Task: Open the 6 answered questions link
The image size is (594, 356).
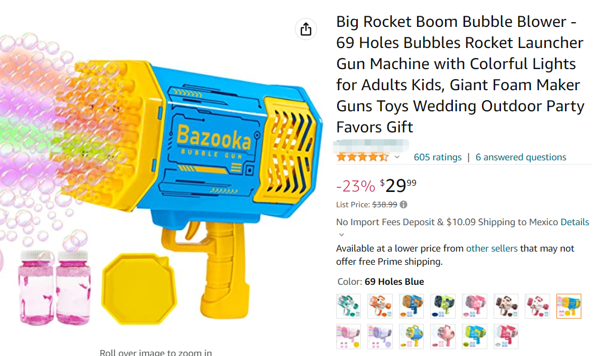Action: [x=521, y=157]
